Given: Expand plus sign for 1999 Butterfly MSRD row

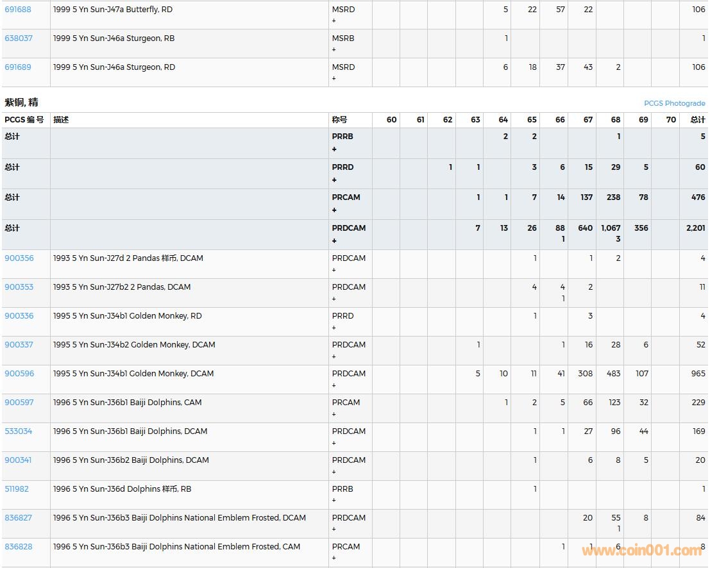Looking at the screenshot, I should 334,21.
